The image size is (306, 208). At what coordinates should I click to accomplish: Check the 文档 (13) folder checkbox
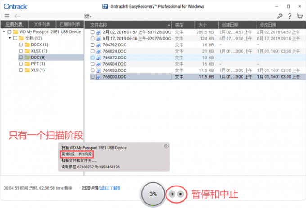tap(15, 38)
